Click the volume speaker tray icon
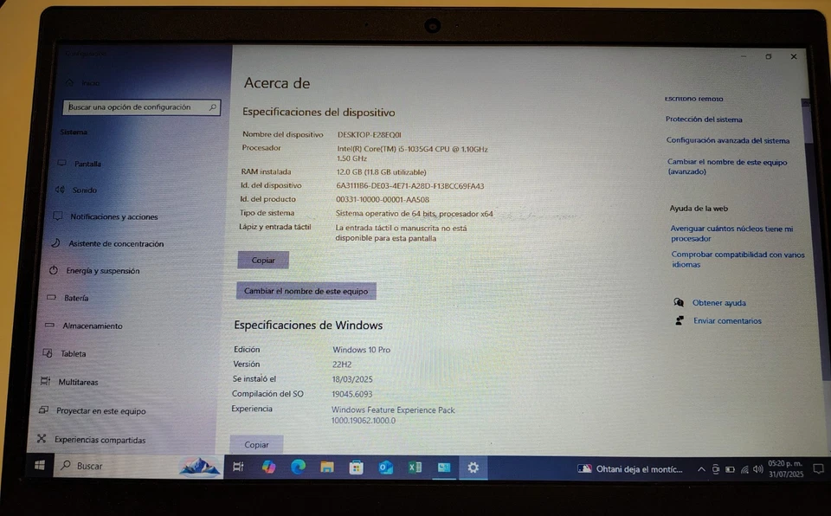Viewport: 831px width, 516px height. [758, 469]
